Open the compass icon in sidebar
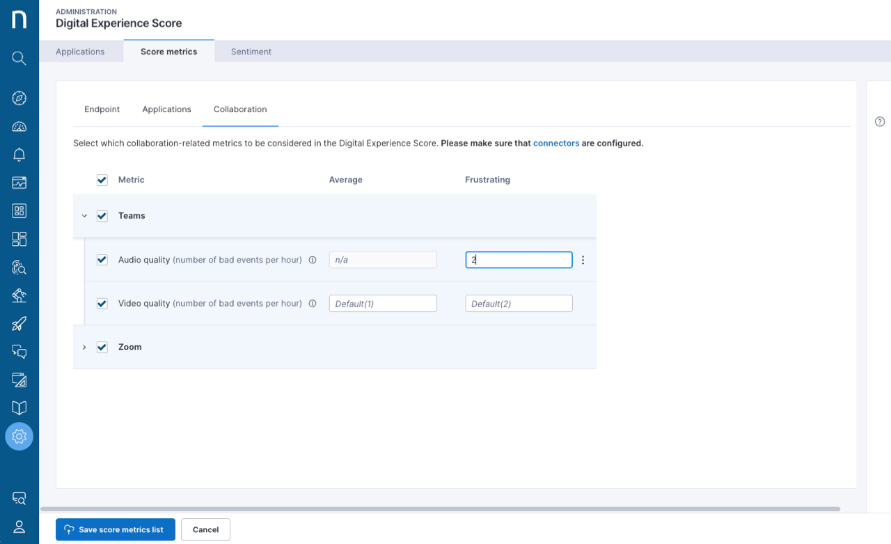The image size is (891, 544). [x=19, y=98]
